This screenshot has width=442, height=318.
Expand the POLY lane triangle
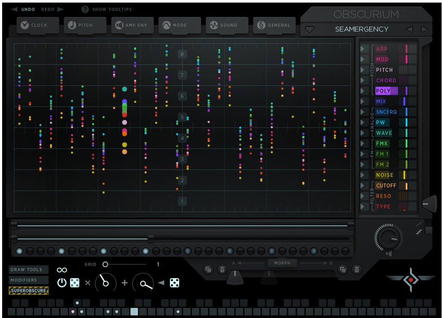coord(363,91)
